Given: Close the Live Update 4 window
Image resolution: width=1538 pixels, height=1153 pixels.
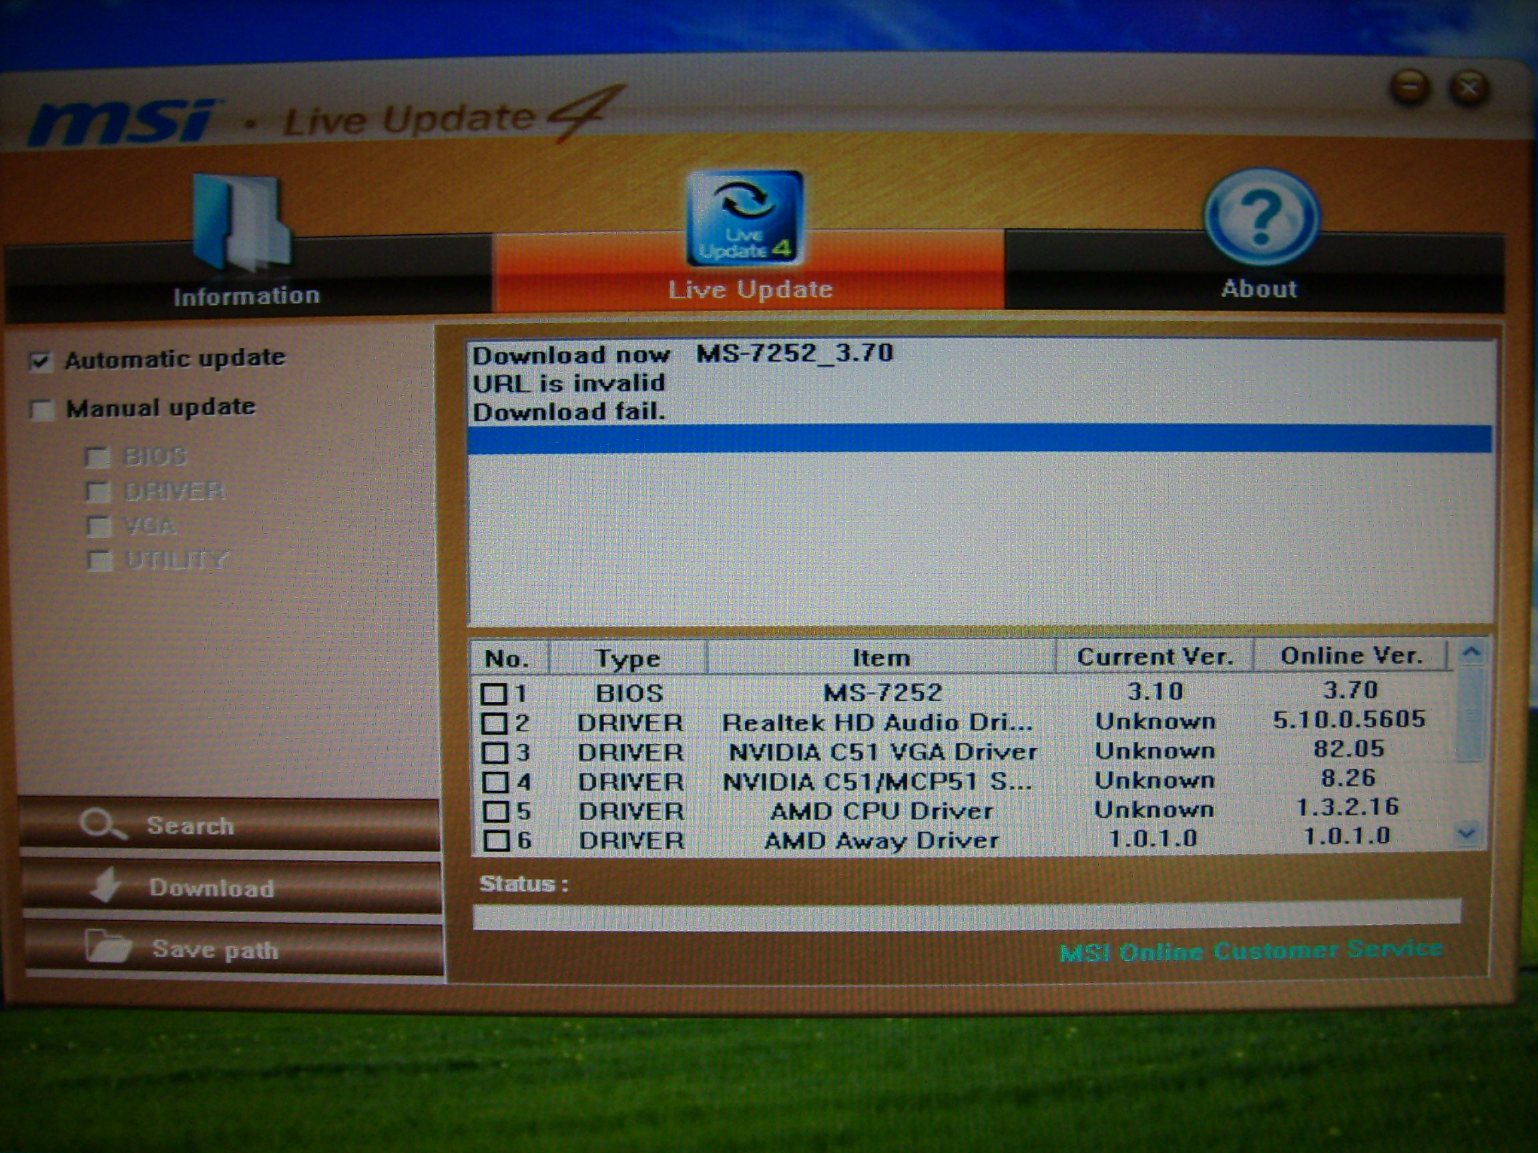Looking at the screenshot, I should pyautogui.click(x=1469, y=87).
